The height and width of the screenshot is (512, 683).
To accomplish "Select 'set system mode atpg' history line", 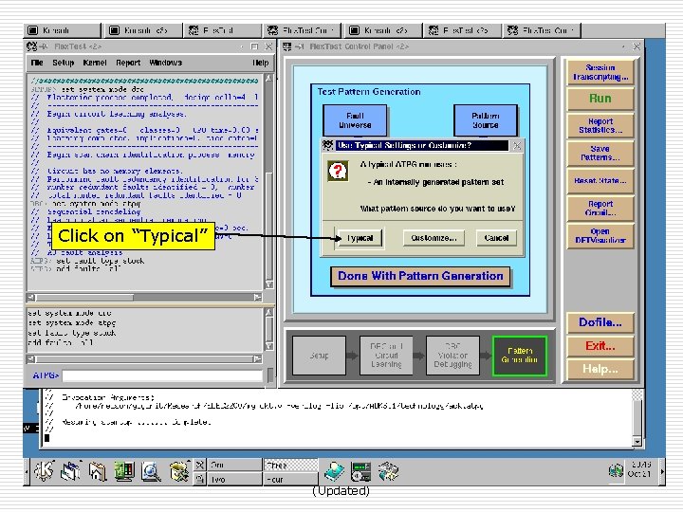I will [x=72, y=323].
